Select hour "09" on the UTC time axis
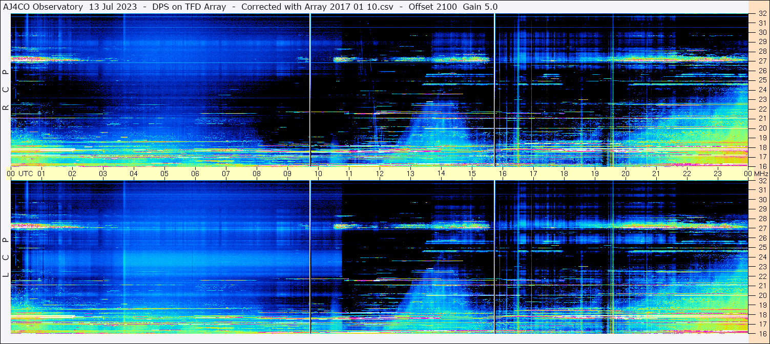 tap(288, 174)
